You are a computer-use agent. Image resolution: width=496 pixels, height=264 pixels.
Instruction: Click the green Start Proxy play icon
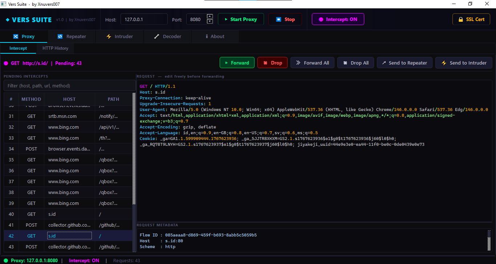coord(226,19)
